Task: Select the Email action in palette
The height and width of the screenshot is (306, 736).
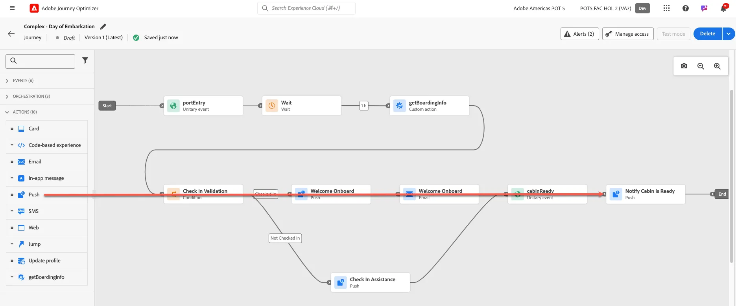Action: (x=47, y=162)
